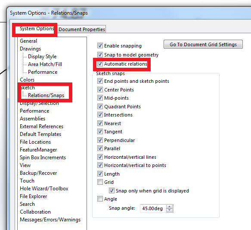Viewport: 251px width, 230px height.
Task: Switch to the Document Properties tab
Action: click(x=82, y=29)
